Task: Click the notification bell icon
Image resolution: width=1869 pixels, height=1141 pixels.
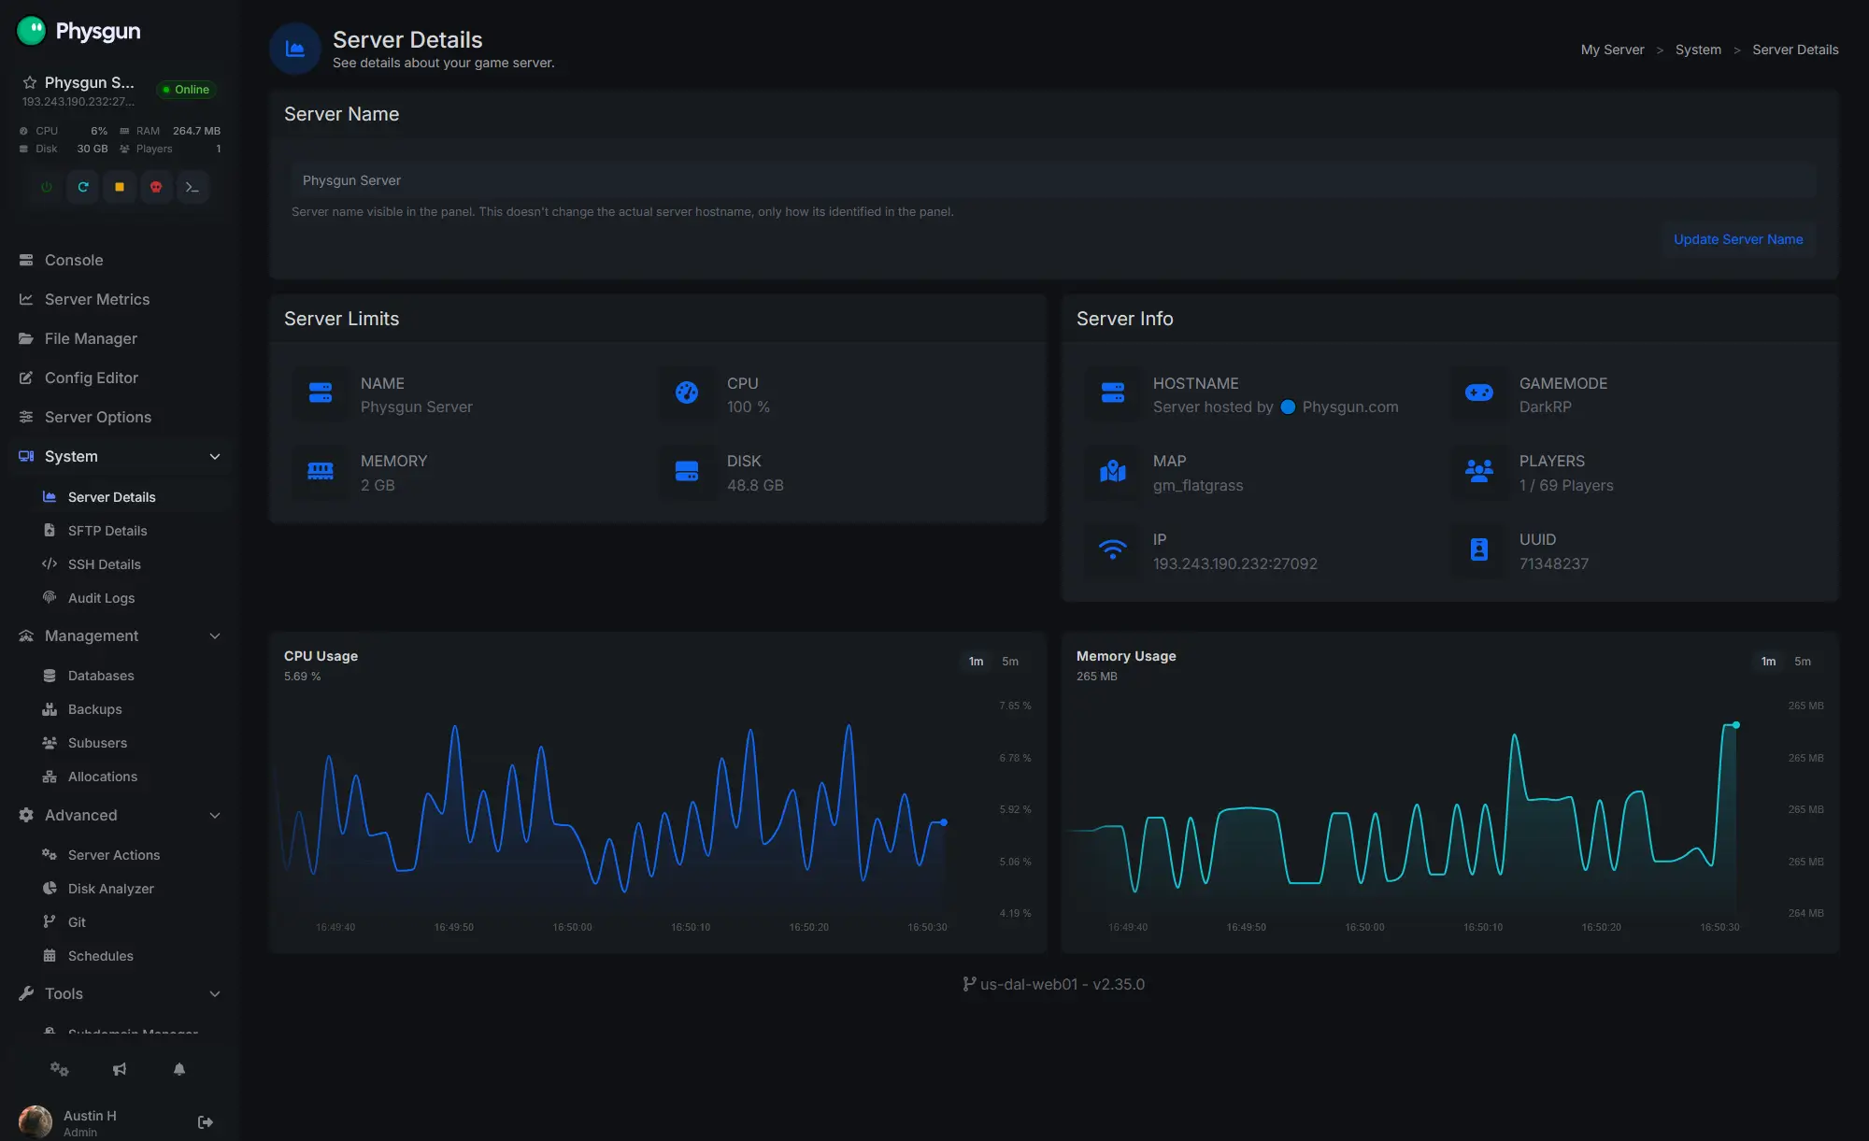Action: [x=179, y=1069]
